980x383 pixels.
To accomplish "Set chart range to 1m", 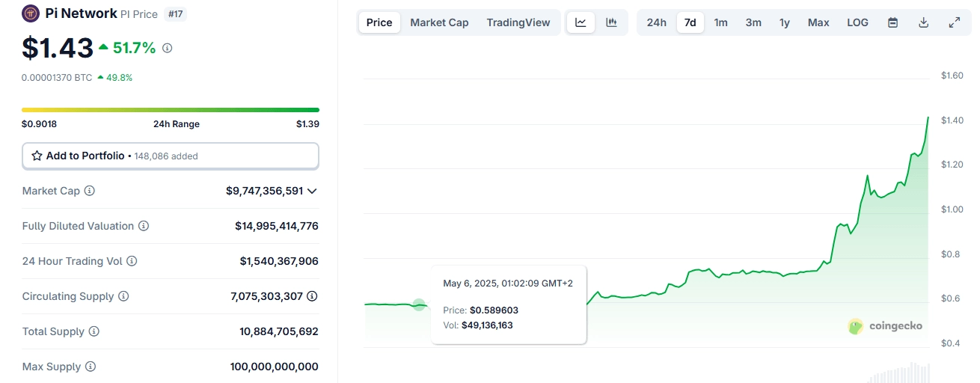I will tap(720, 22).
